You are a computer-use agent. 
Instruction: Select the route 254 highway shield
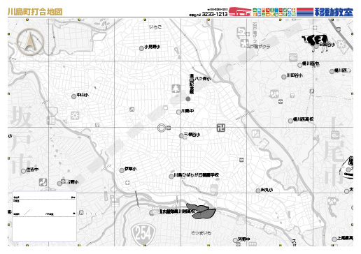click(143, 234)
